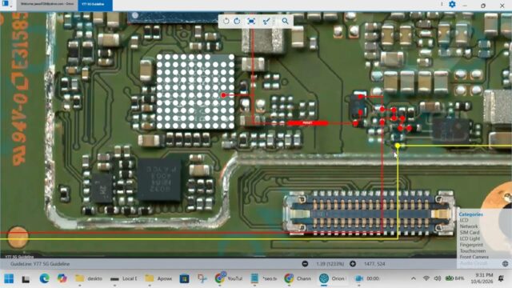Rotate the board image clockwise

coord(237,22)
